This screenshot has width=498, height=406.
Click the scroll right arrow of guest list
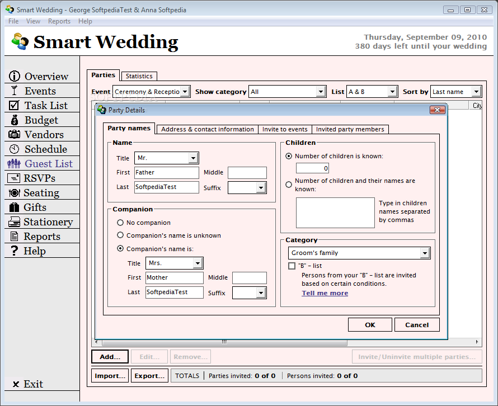click(x=477, y=342)
